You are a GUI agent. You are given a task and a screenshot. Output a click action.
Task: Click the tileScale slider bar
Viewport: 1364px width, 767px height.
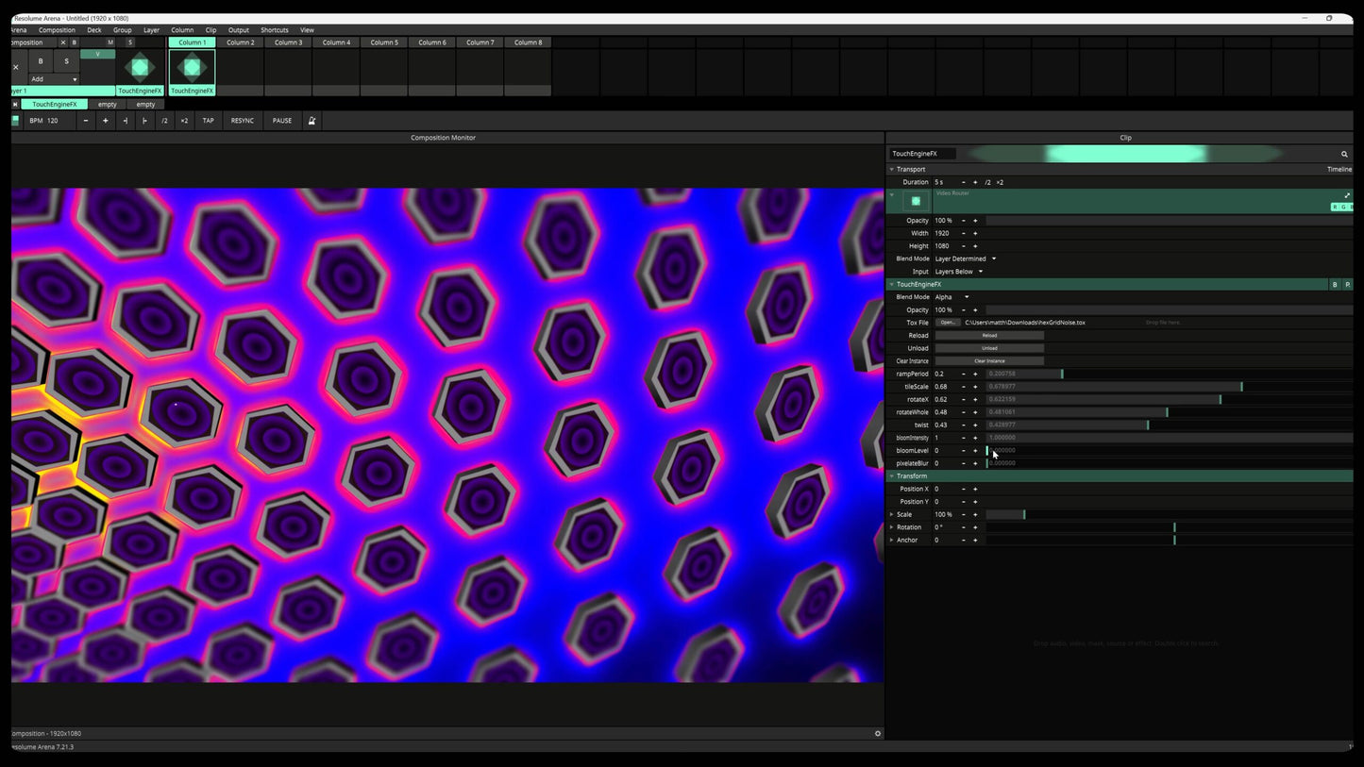pos(1114,387)
